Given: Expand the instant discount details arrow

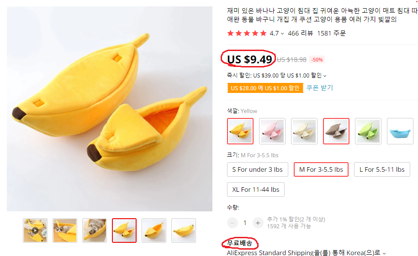Looking at the screenshot, I should (325, 76).
